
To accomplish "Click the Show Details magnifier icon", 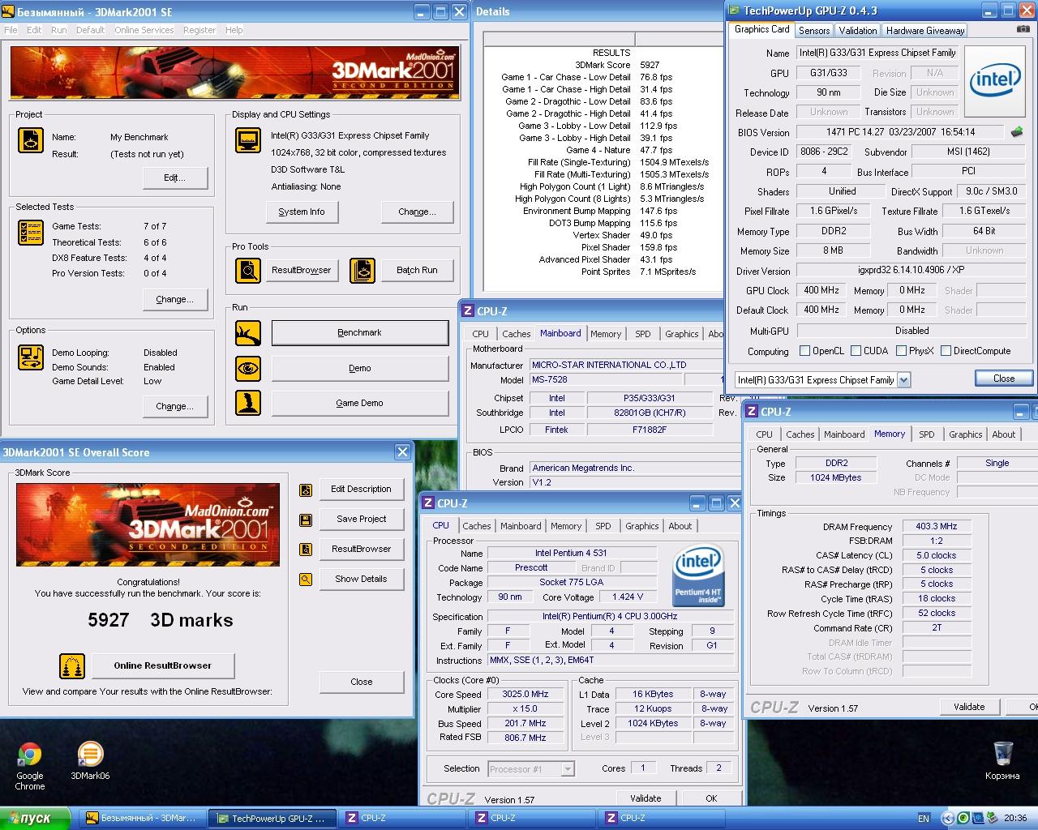I will [x=306, y=580].
